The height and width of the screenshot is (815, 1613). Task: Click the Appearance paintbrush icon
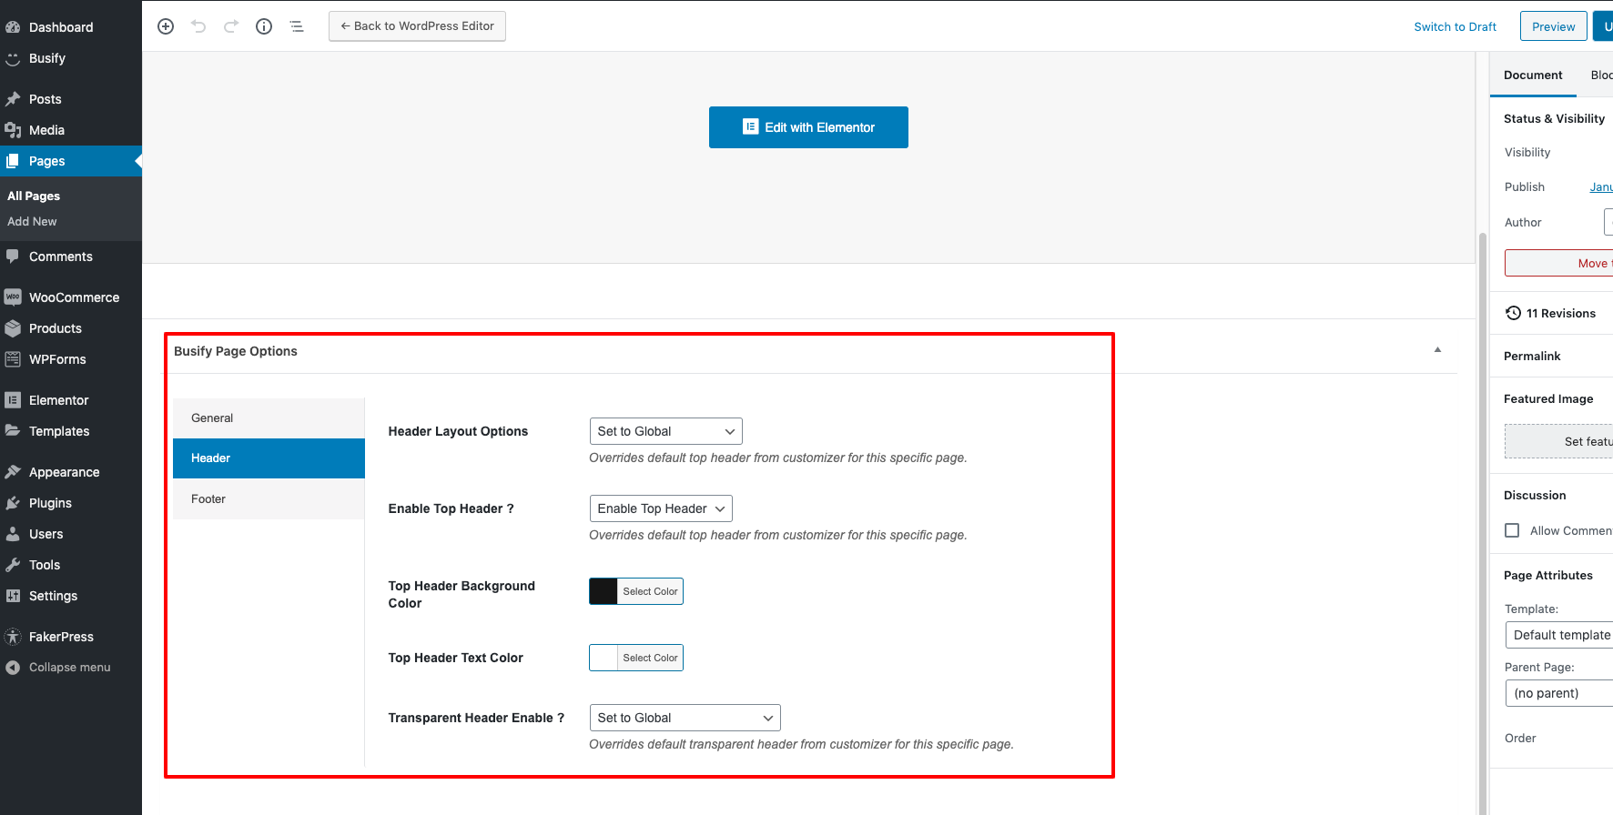(x=13, y=472)
